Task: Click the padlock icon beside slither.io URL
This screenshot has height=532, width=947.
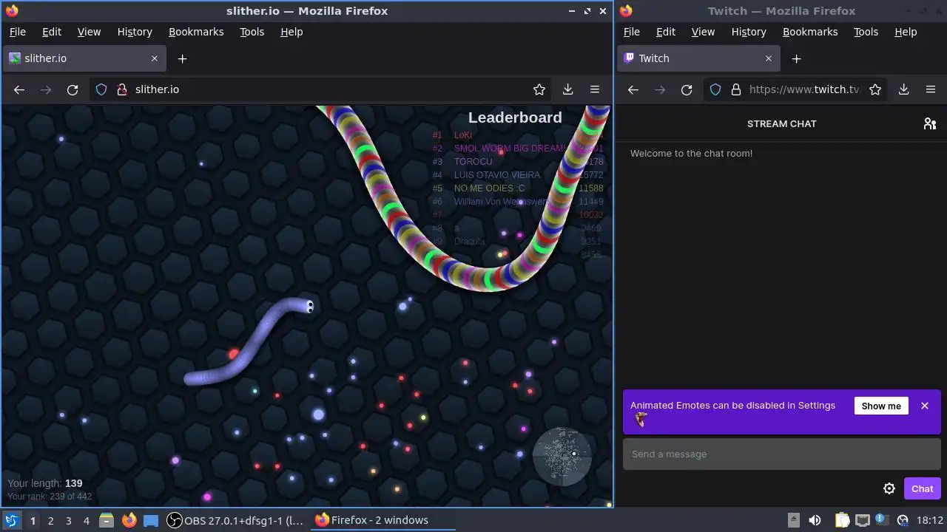Action: coord(121,89)
